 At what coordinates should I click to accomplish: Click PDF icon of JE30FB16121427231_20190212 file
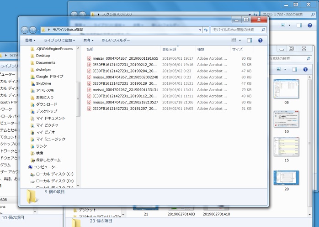[89, 65]
